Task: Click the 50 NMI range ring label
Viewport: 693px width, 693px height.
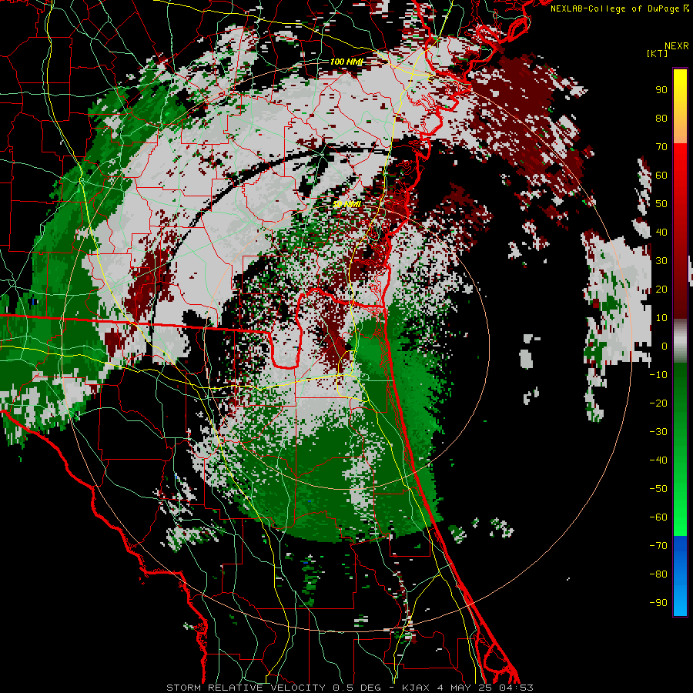Action: click(x=346, y=204)
